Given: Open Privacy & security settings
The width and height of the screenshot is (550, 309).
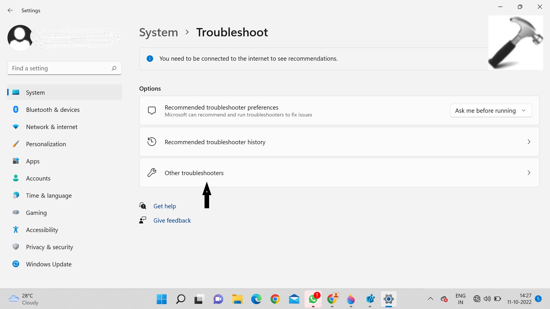Looking at the screenshot, I should 49,247.
